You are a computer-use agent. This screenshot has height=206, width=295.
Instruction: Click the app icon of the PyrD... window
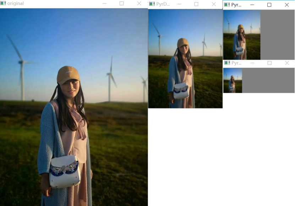point(152,4)
